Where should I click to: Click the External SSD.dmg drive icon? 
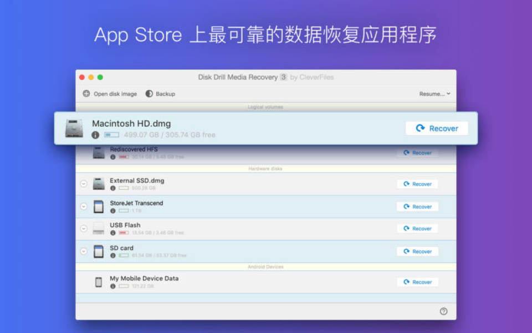pos(99,184)
